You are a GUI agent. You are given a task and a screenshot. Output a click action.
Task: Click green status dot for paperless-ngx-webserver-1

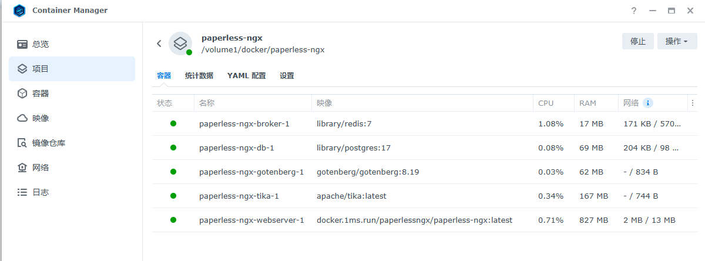pos(173,220)
